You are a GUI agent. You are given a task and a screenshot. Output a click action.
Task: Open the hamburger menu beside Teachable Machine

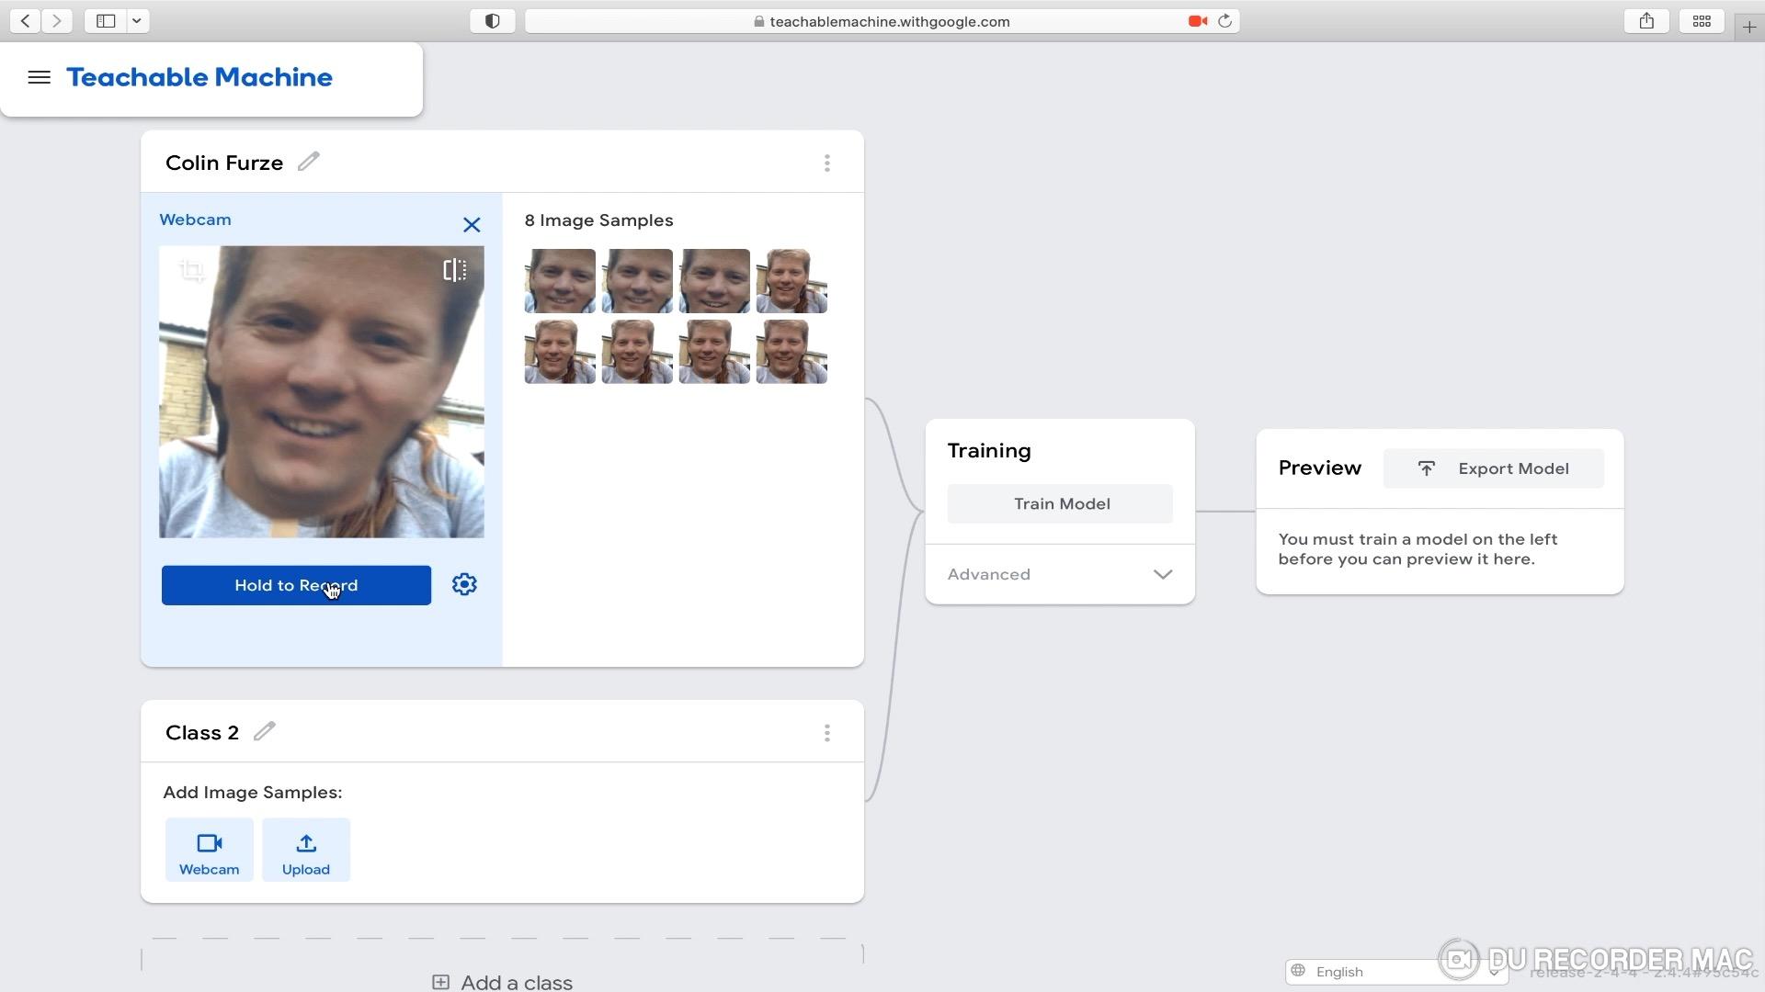point(39,78)
